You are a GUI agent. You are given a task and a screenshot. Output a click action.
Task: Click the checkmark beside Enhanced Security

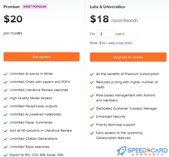[92, 117]
